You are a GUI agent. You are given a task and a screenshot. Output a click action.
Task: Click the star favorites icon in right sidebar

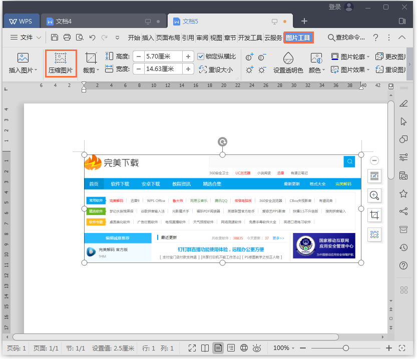[x=403, y=193]
